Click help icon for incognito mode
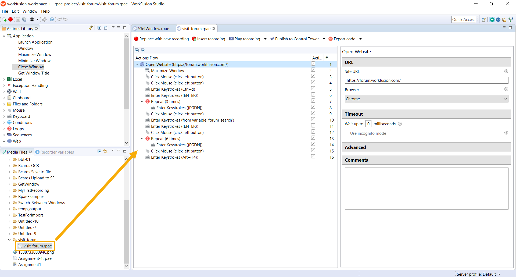 (506, 133)
